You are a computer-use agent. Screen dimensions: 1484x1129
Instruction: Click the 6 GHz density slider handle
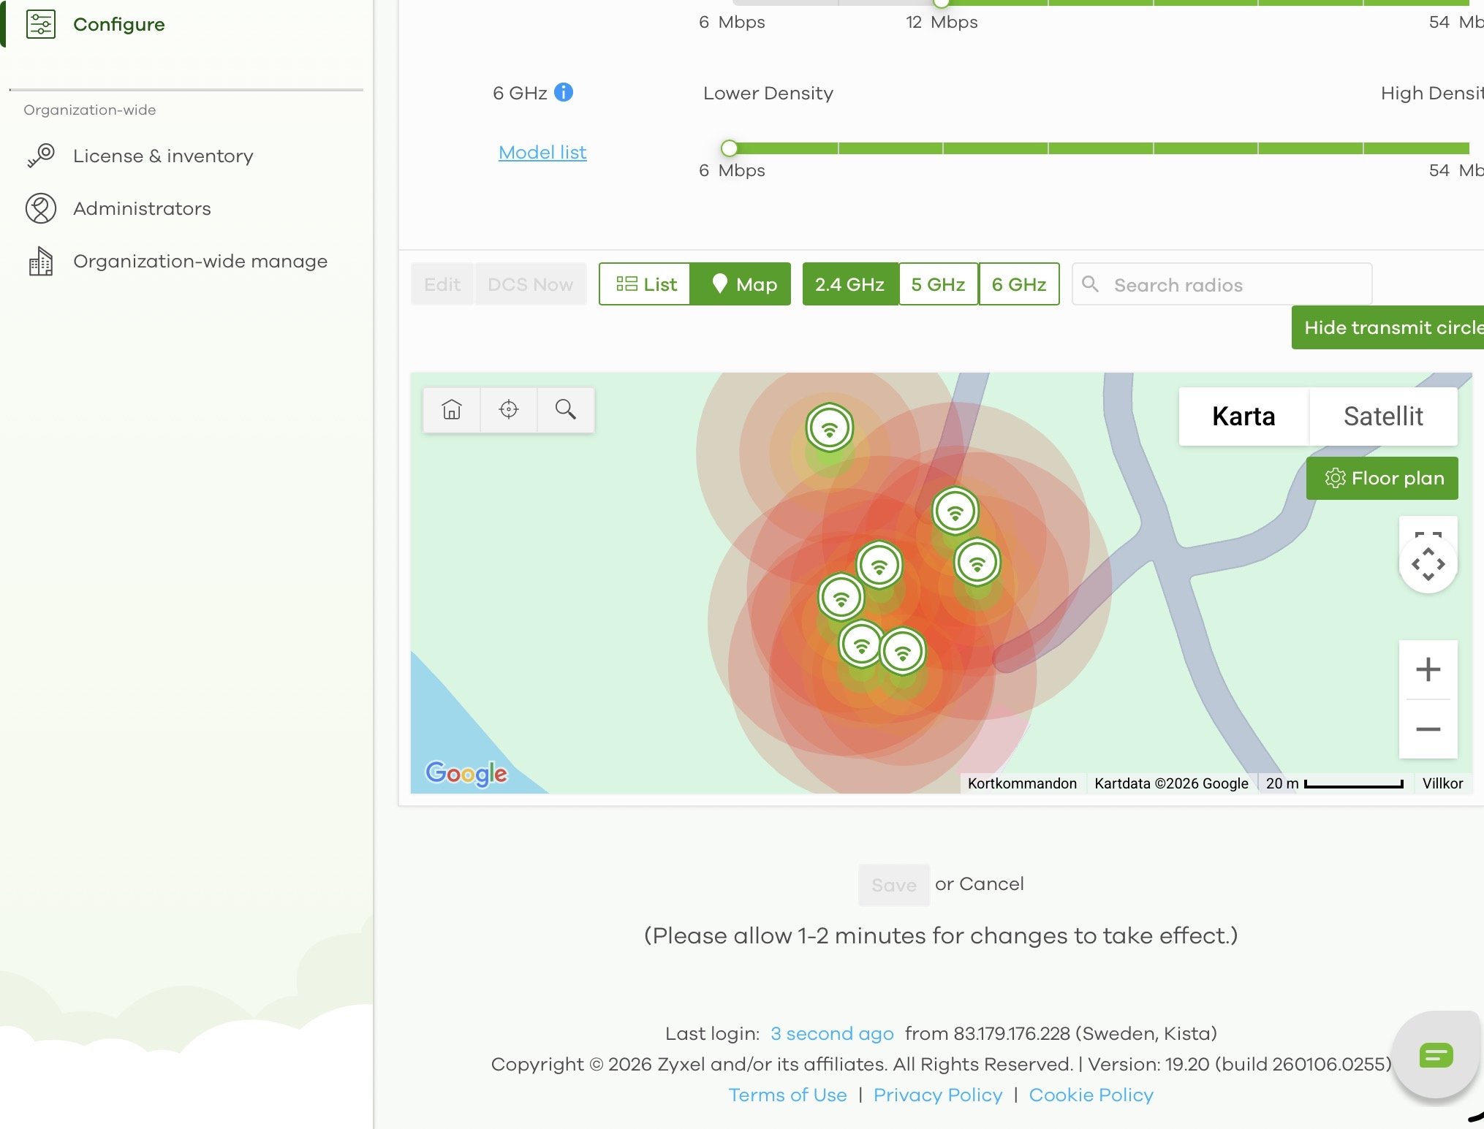pyautogui.click(x=729, y=148)
